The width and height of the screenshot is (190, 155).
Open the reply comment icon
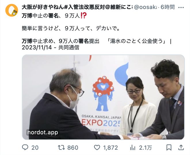click(x=25, y=148)
